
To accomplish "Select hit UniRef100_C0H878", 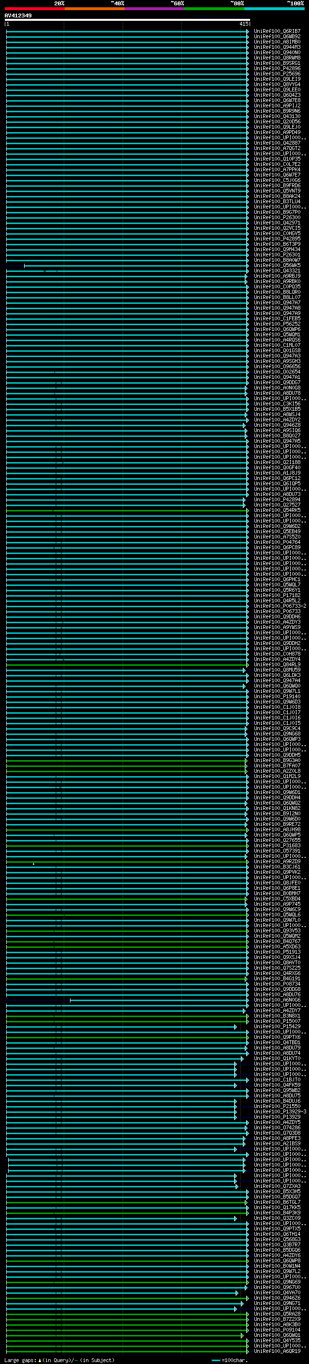I will pyautogui.click(x=277, y=654).
